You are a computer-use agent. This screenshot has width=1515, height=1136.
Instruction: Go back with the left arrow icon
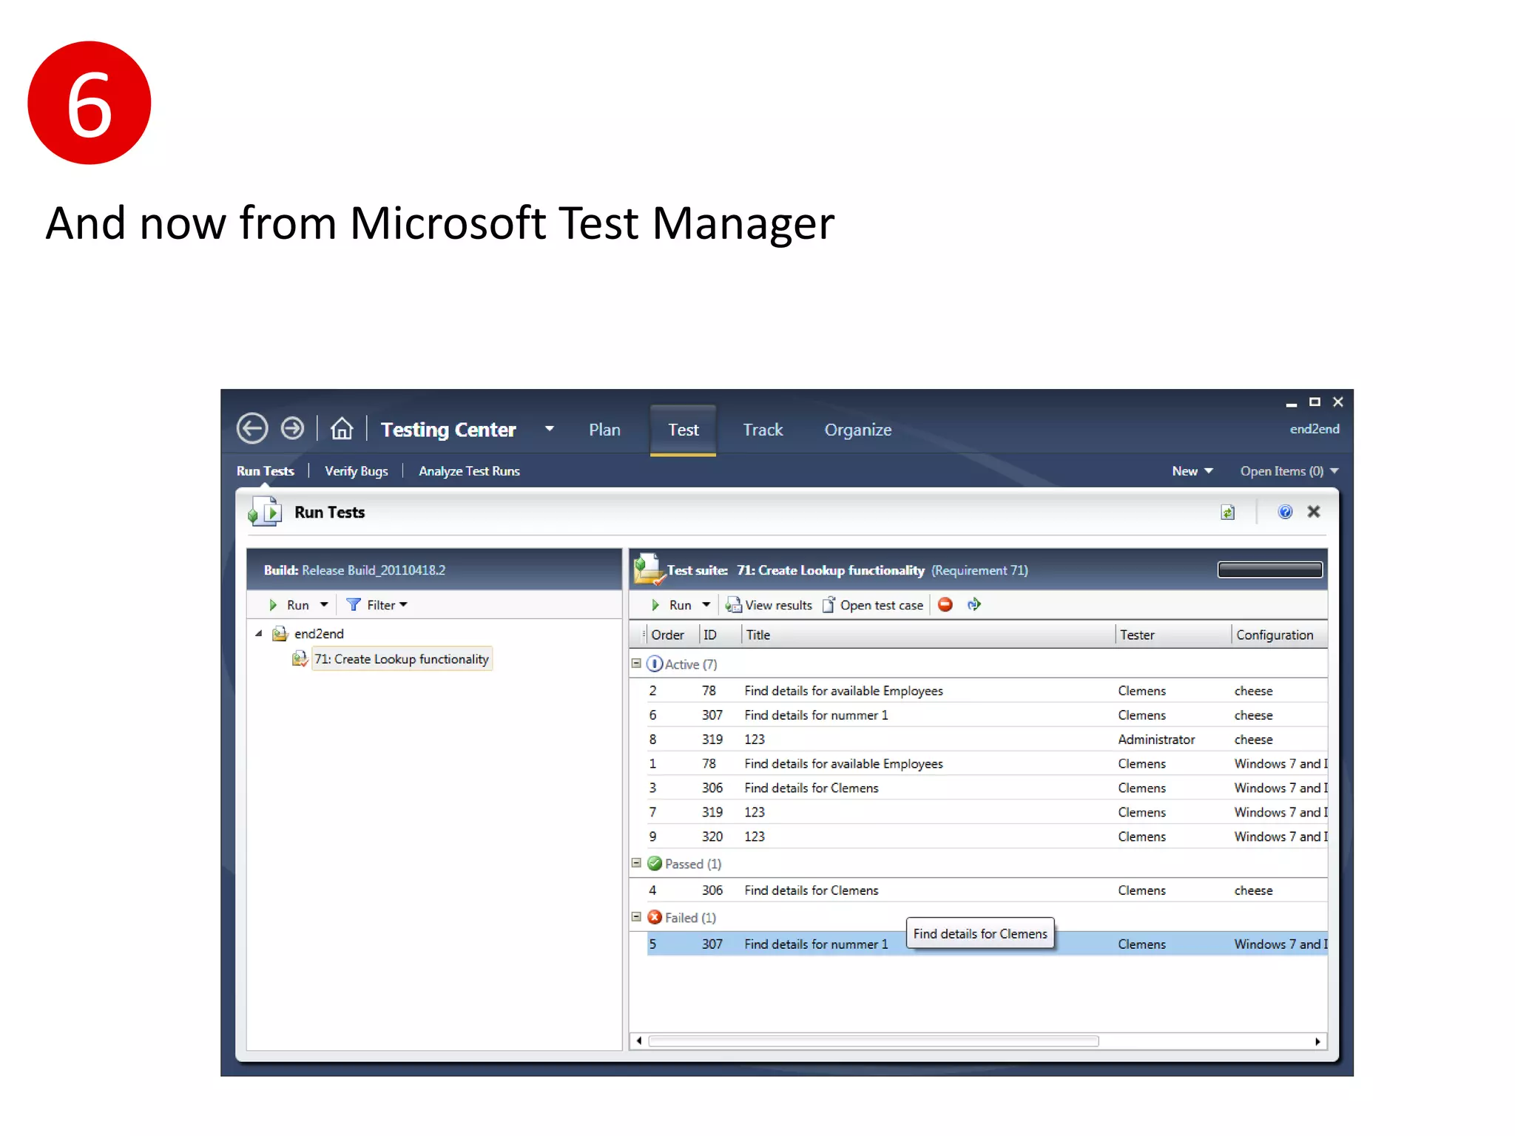[x=252, y=428]
